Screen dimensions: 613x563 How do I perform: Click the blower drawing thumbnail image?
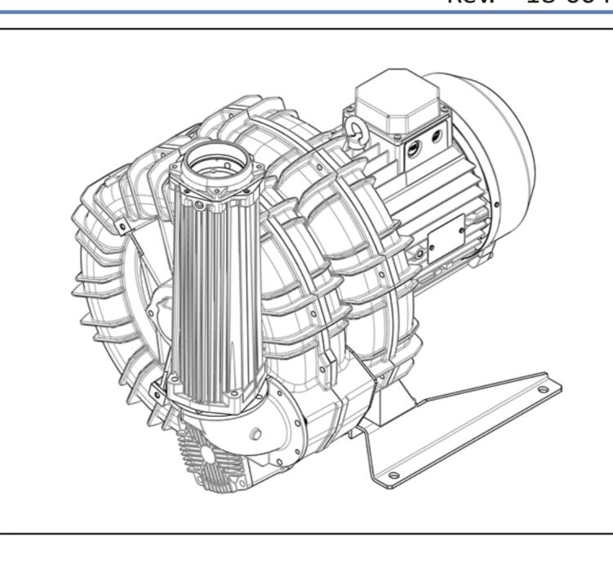(x=306, y=277)
